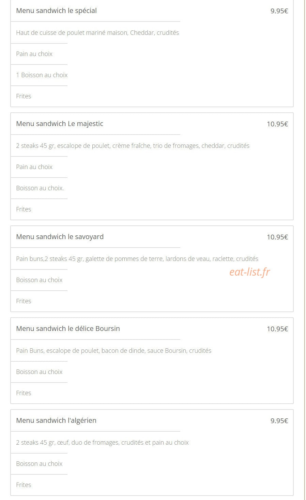Image resolution: width=306 pixels, height=500 pixels.
Task: Click 'Frites' in the l'algérien menu
Action: point(24,485)
